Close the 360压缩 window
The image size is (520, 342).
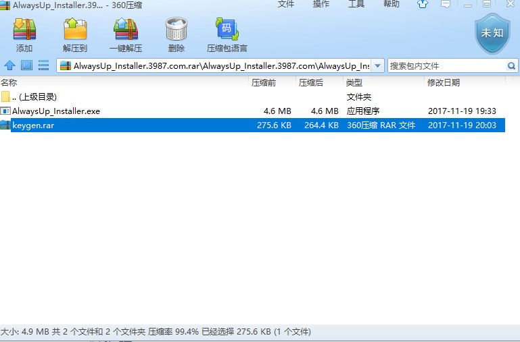511,4
